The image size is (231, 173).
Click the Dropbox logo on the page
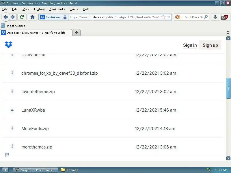tap(9, 45)
